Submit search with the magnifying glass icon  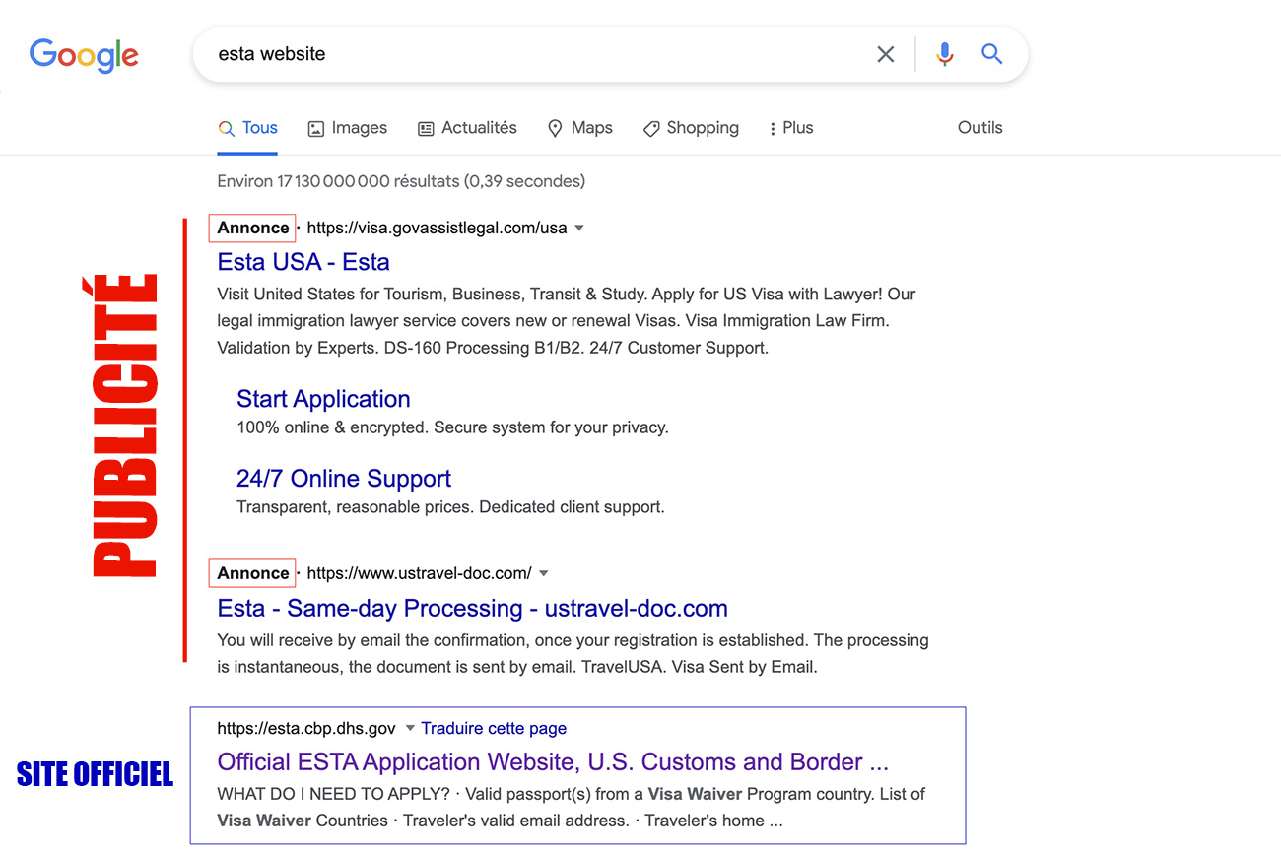tap(992, 54)
